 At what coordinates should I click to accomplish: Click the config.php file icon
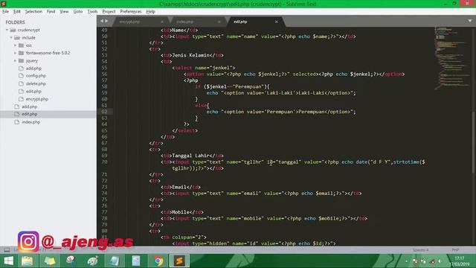pyautogui.click(x=21, y=76)
